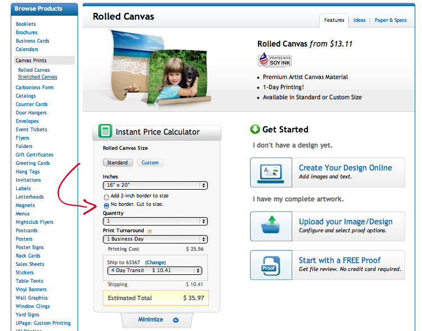Image resolution: width=422 pixels, height=331 pixels.
Task: Switch to the Features tab
Action: pos(334,20)
